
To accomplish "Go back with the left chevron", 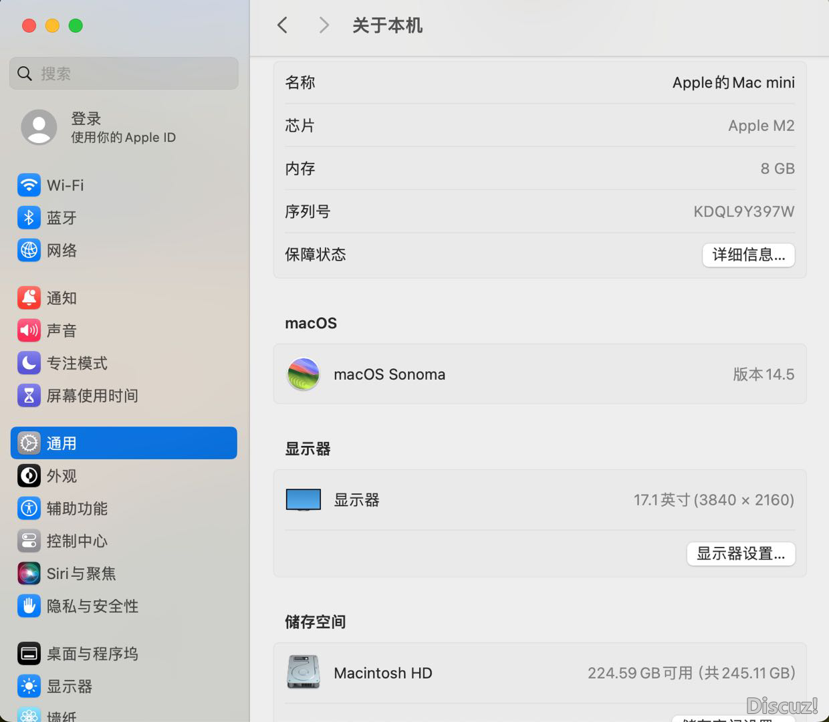I will pos(282,25).
